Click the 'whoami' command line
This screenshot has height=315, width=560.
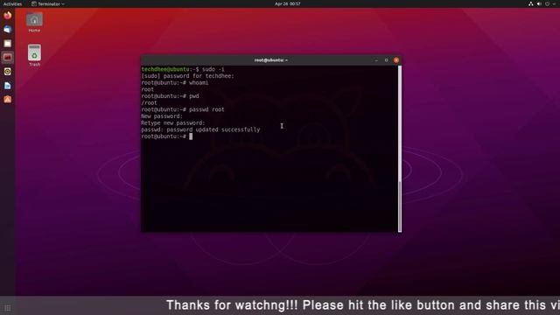pyautogui.click(x=175, y=83)
